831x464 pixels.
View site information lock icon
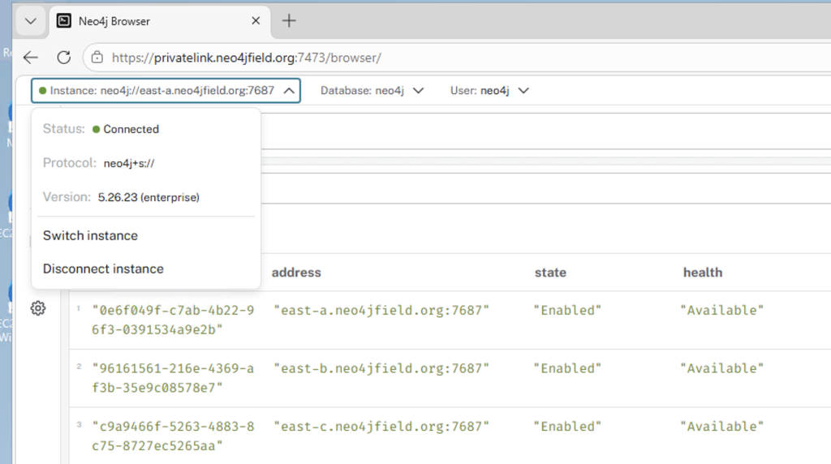tap(97, 58)
